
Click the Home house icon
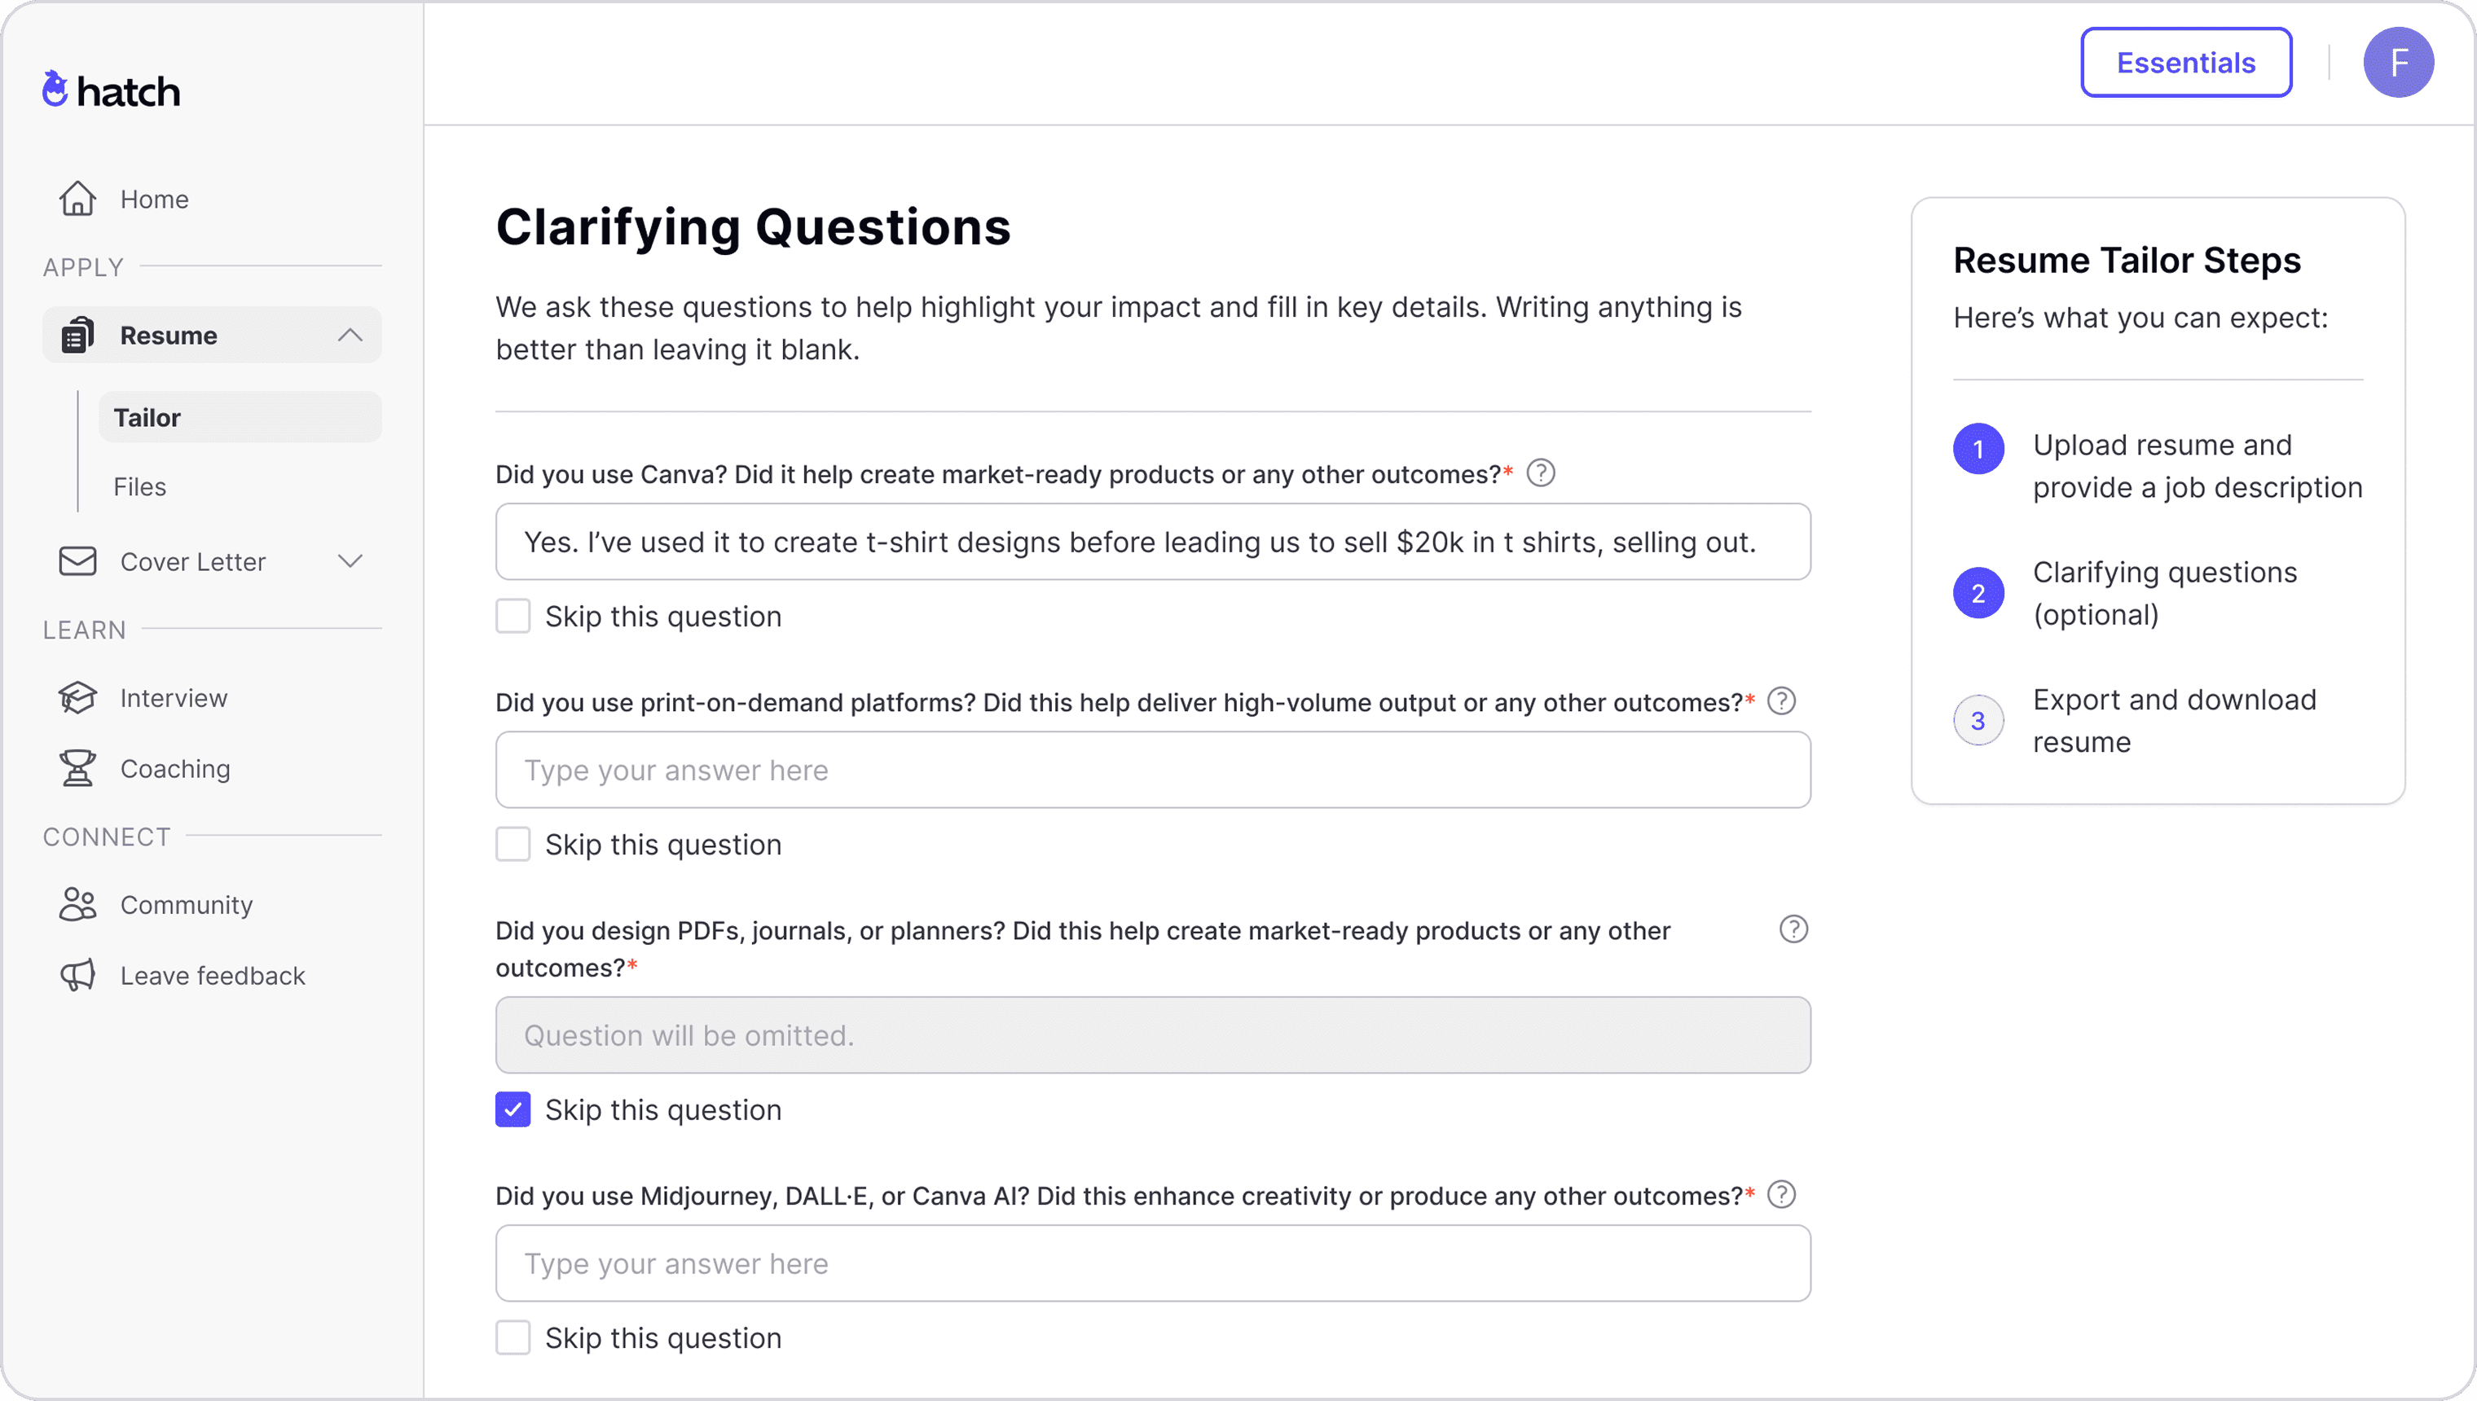coord(77,200)
